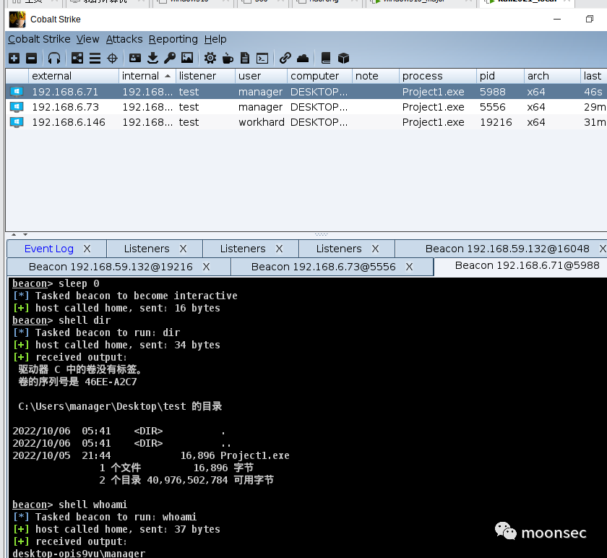Click the gear icon to generate Windows executable
This screenshot has width=607, height=558.
210,58
